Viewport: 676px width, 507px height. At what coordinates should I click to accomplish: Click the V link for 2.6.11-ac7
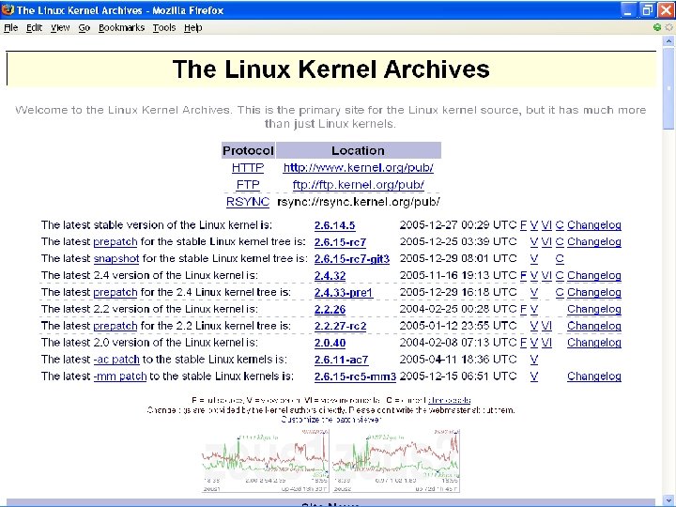click(x=534, y=360)
